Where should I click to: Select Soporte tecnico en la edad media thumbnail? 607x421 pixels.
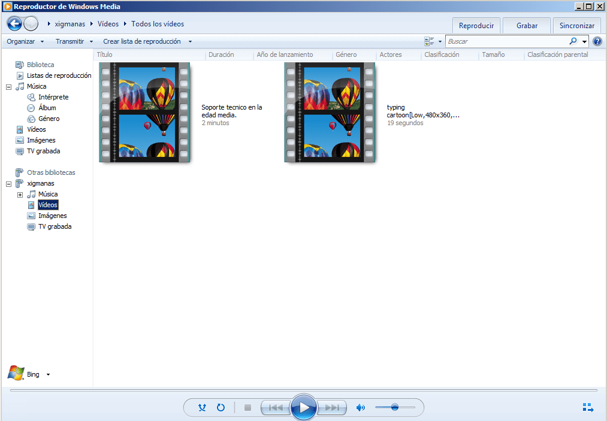[x=145, y=112]
